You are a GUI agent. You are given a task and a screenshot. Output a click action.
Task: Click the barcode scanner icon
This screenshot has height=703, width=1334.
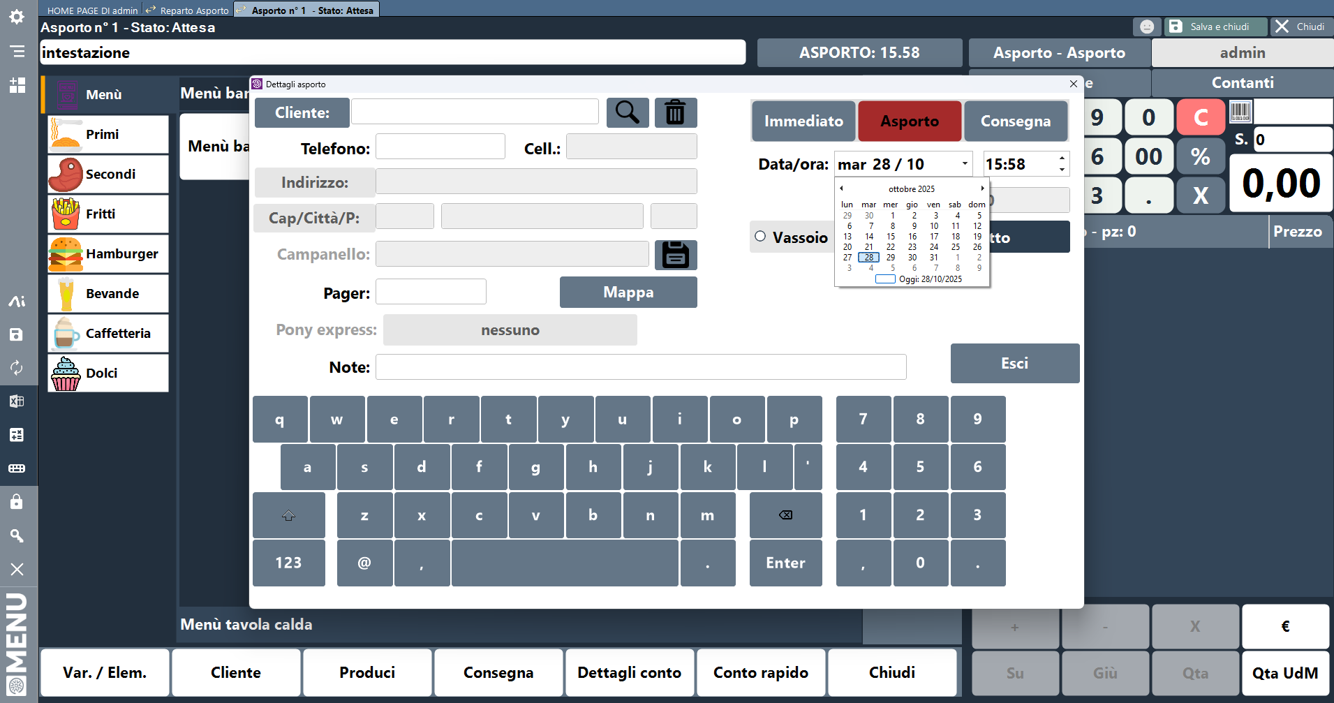(x=1240, y=112)
